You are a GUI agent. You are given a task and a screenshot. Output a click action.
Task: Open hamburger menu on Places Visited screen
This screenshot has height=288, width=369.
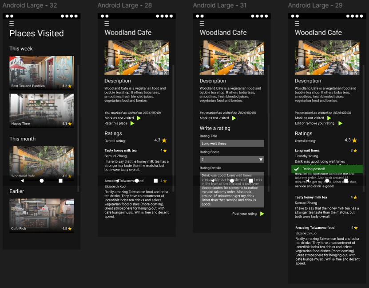(x=12, y=23)
